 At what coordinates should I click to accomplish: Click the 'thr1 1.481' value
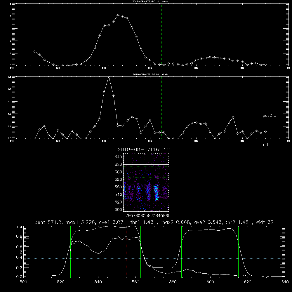click(144, 222)
